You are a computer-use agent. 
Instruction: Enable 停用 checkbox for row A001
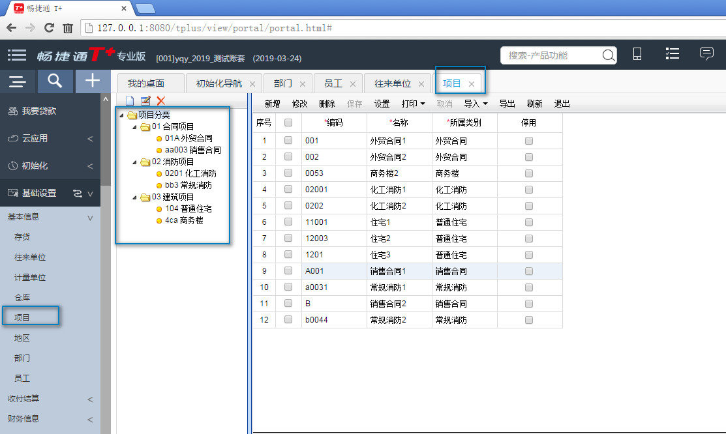pos(529,270)
